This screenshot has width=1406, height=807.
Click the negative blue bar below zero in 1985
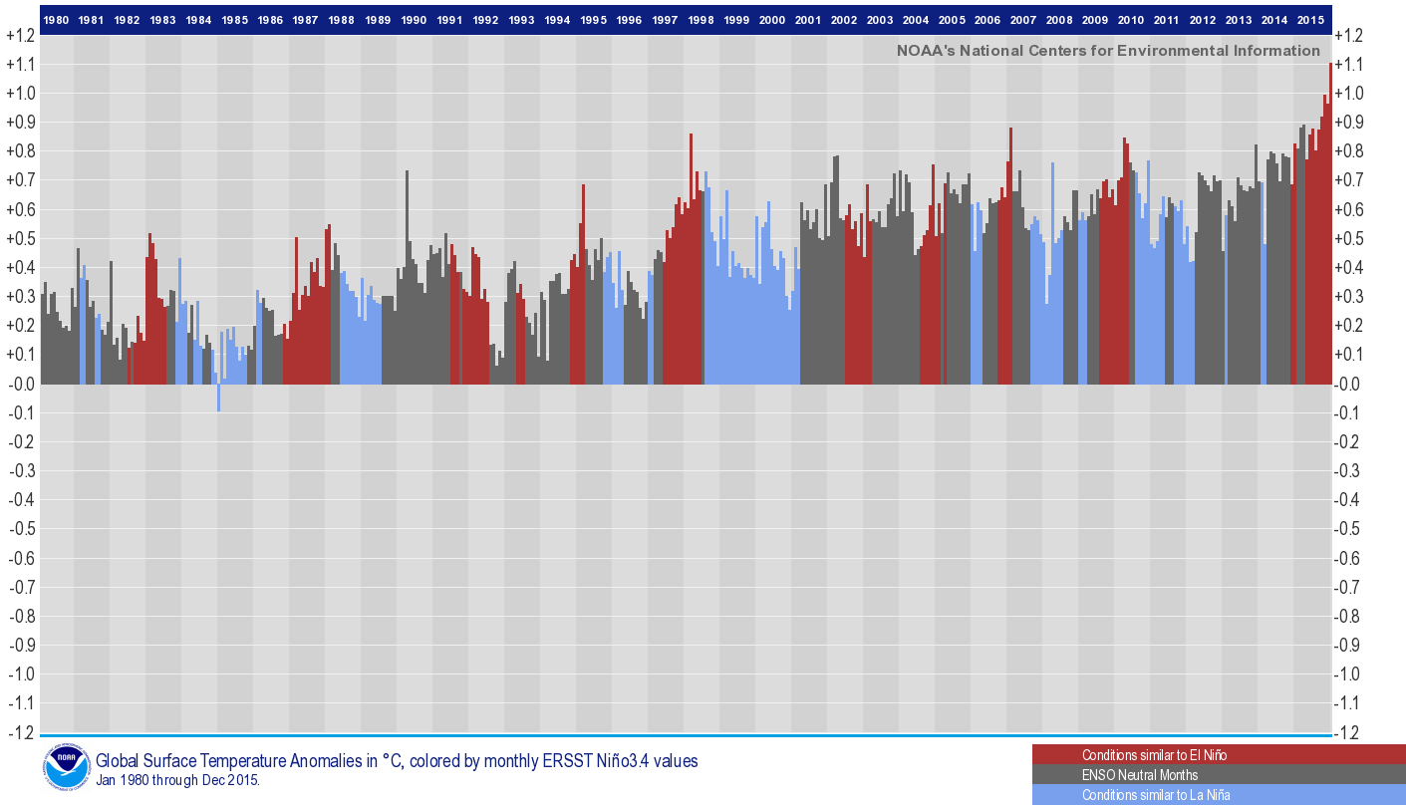pyautogui.click(x=219, y=399)
